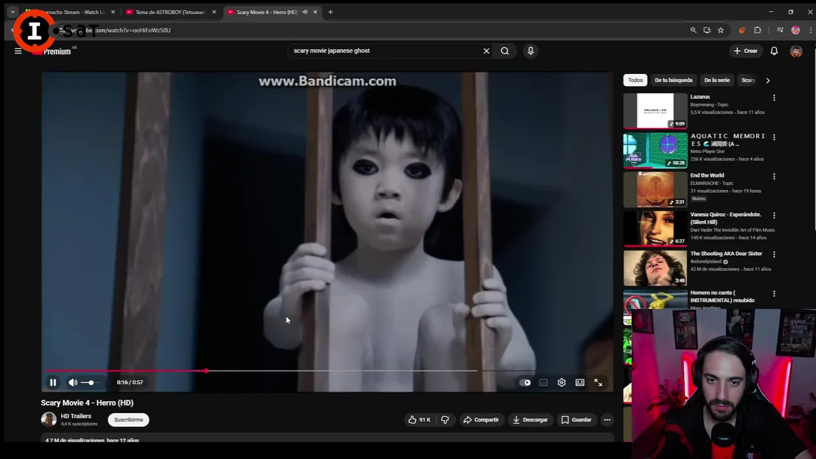The height and width of the screenshot is (459, 816).
Task: Save video with Guardar button
Action: [576, 419]
